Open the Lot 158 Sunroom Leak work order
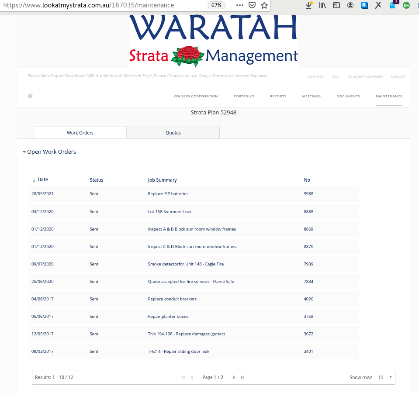Viewport: 419px width, 393px height. tap(170, 212)
